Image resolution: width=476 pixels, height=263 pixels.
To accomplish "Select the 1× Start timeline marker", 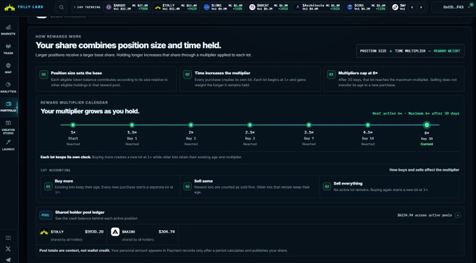I will coord(73,125).
